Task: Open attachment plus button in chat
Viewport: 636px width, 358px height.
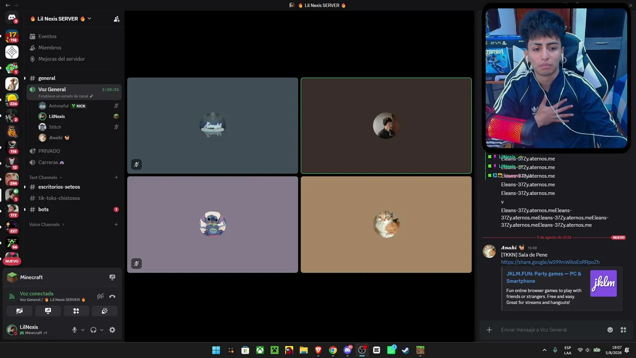Action: [x=489, y=330]
